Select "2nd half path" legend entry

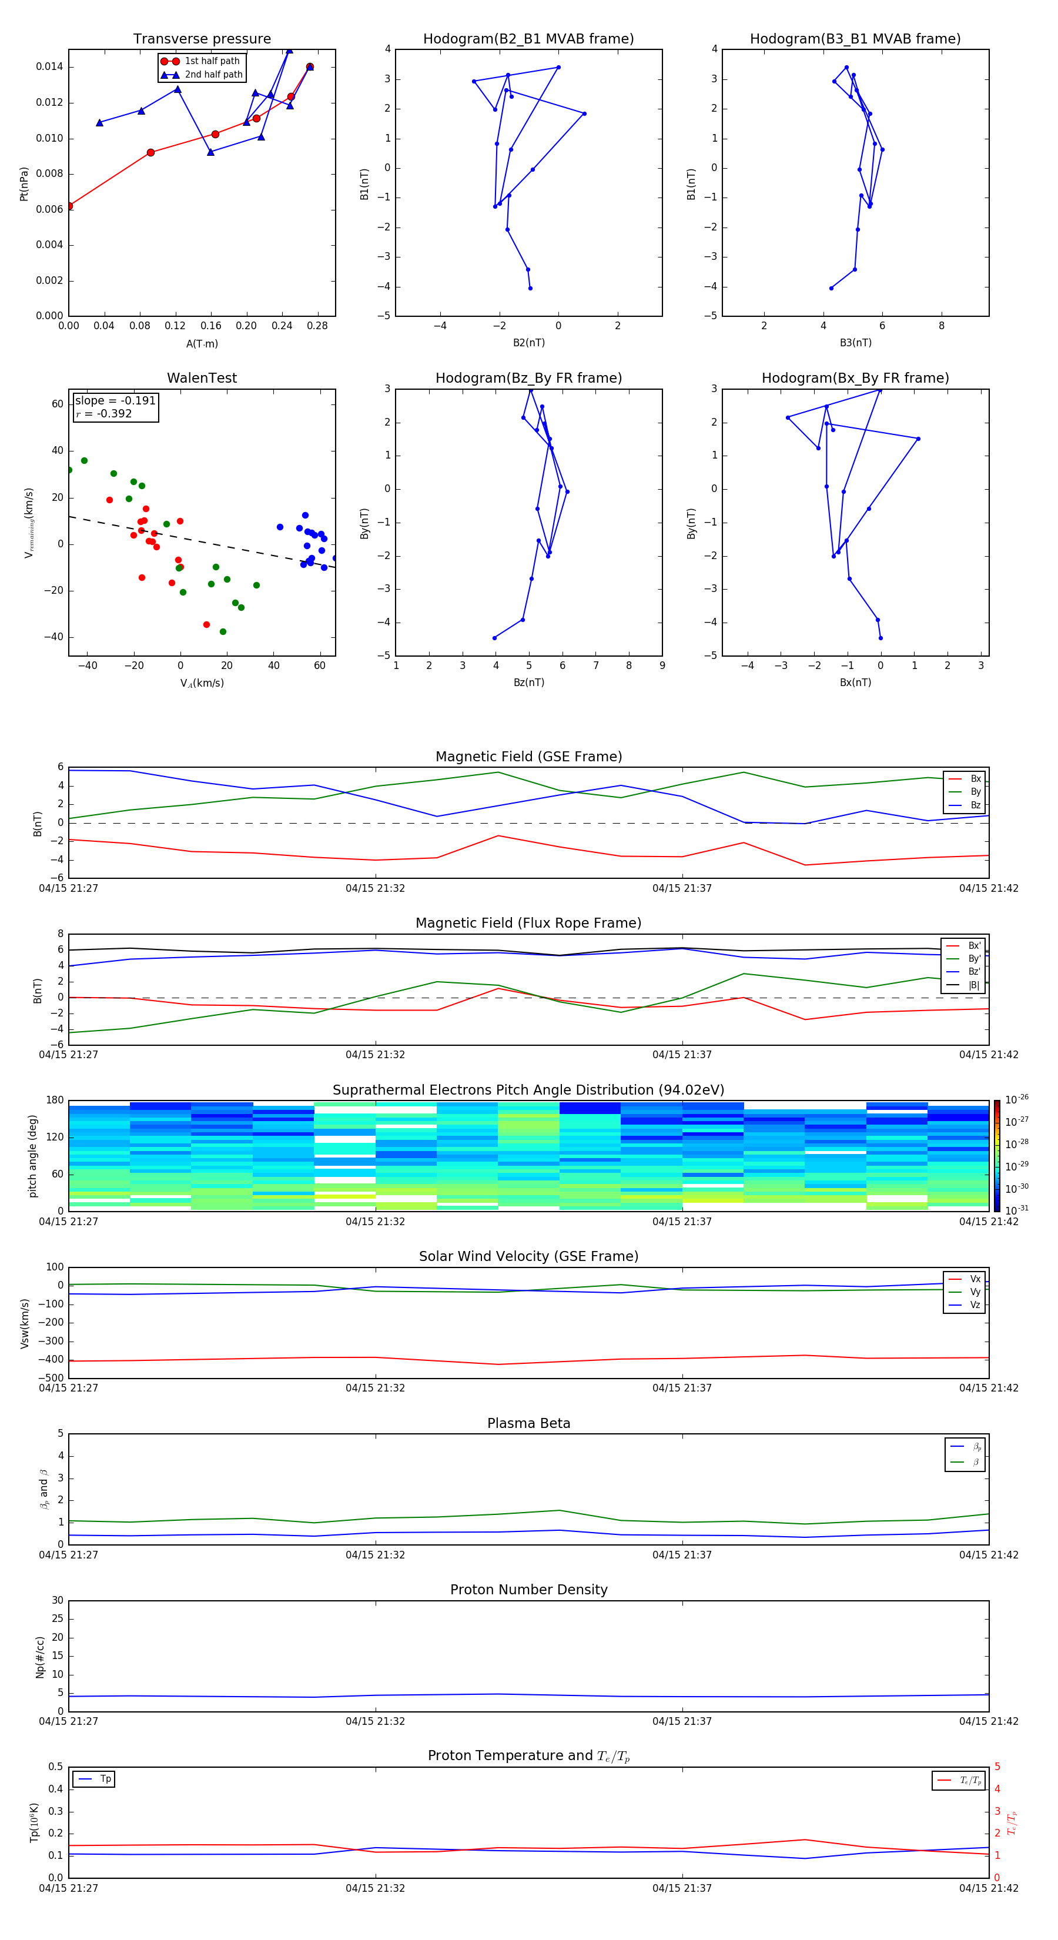pyautogui.click(x=201, y=75)
